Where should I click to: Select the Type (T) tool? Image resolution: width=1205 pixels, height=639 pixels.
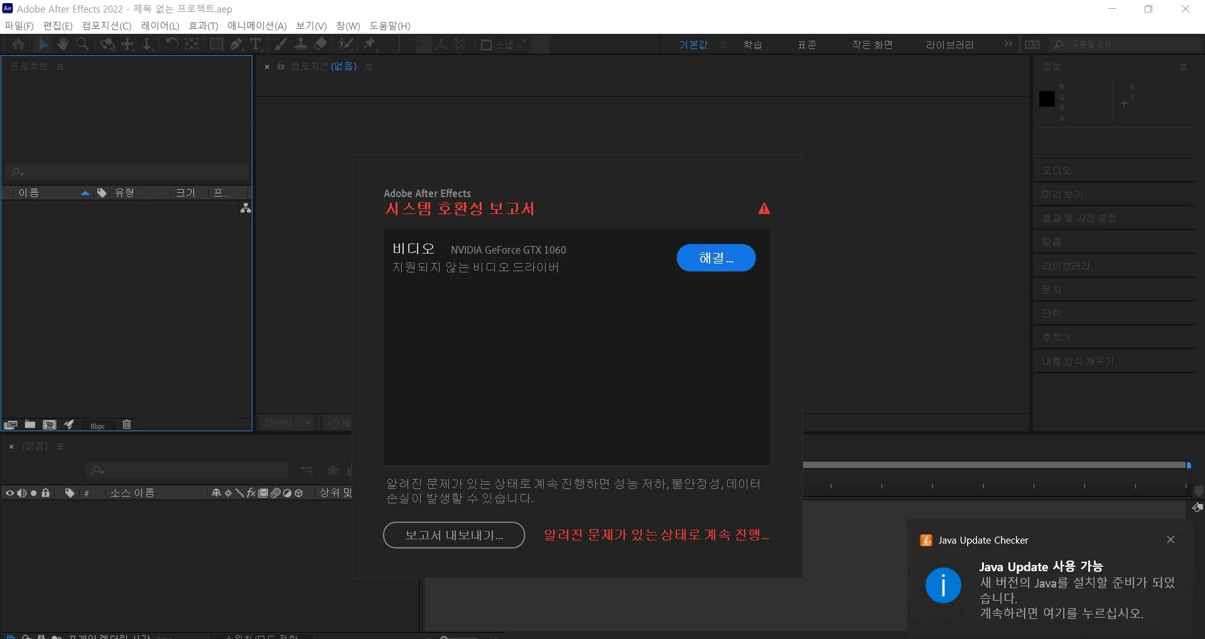tap(256, 44)
